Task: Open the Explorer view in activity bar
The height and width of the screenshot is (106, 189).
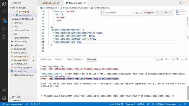Action: coord(4,4)
